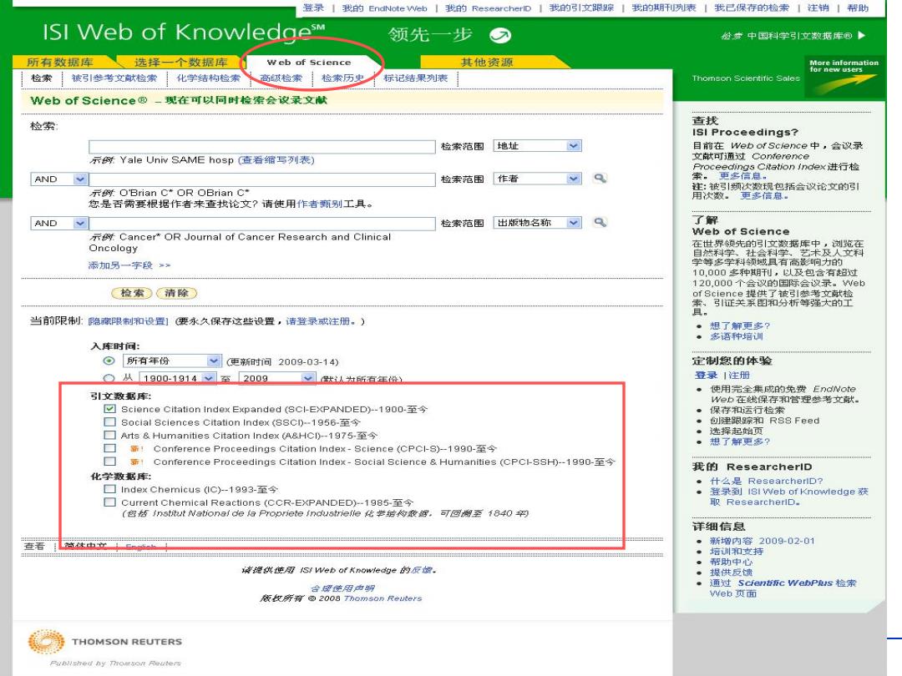The height and width of the screenshot is (676, 902).
Task: Open the AND operator dropdown before the 出版物名称 row
Action: coord(58,223)
